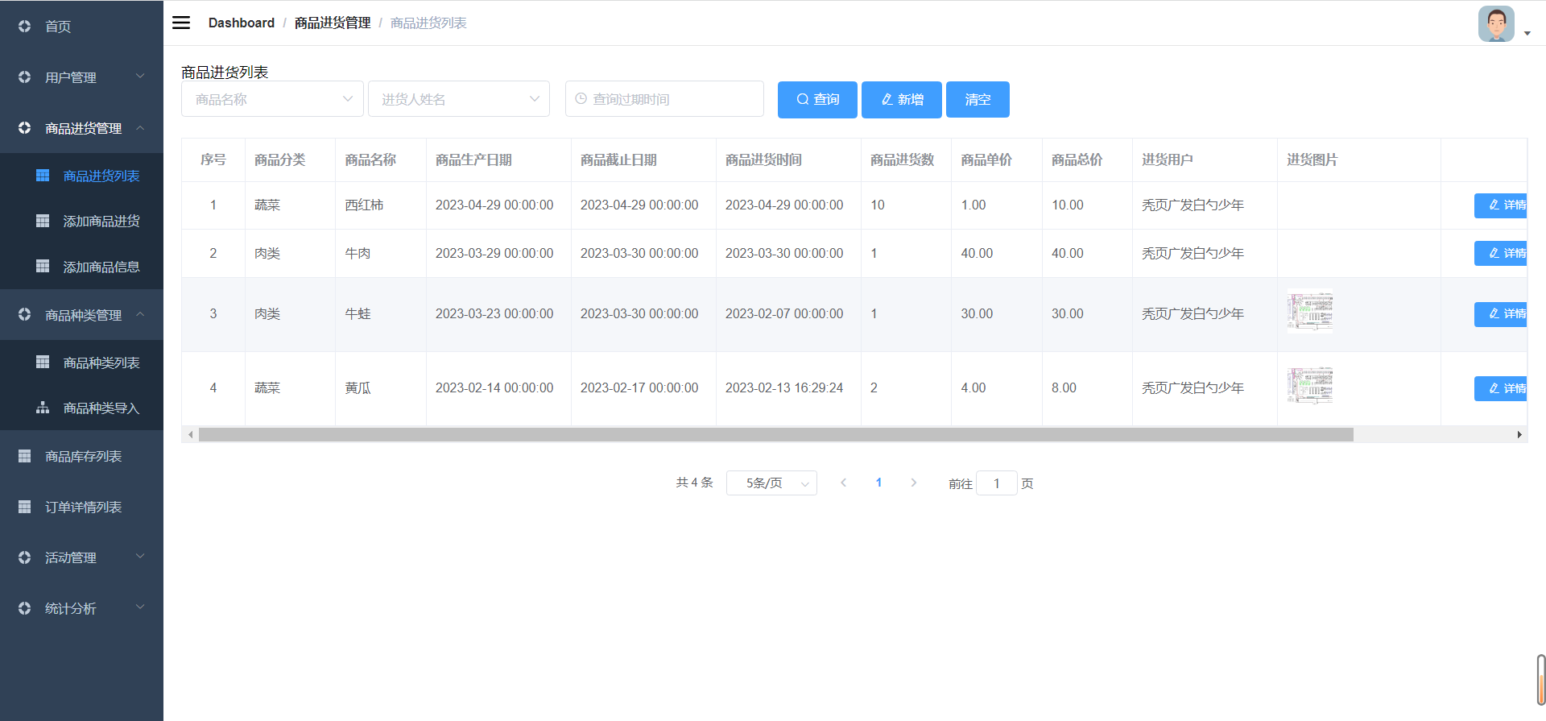Open 详情 for the 西红柿 row

click(x=1502, y=205)
